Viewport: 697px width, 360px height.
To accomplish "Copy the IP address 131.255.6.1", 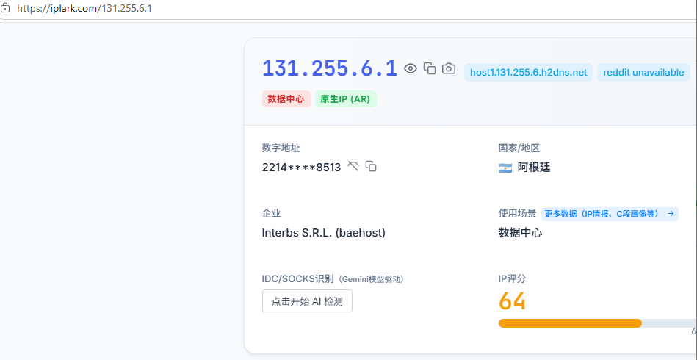I will coord(430,68).
